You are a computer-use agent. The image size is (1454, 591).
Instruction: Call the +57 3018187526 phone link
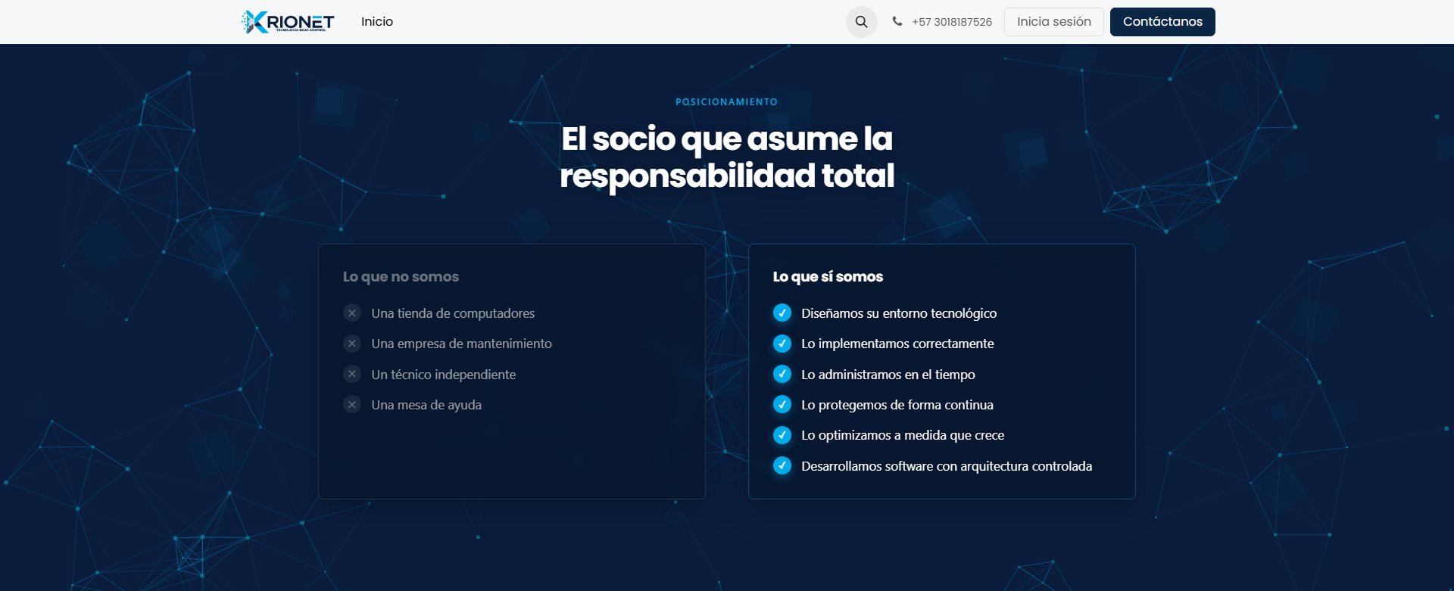click(x=952, y=22)
